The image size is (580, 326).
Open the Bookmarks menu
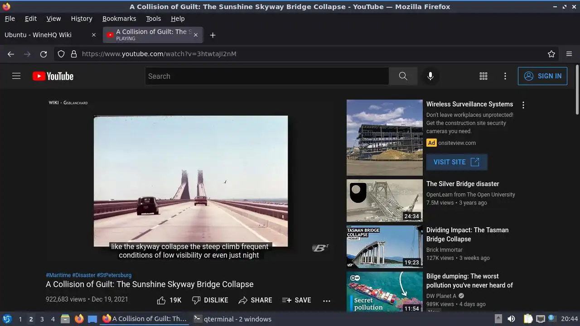[119, 19]
